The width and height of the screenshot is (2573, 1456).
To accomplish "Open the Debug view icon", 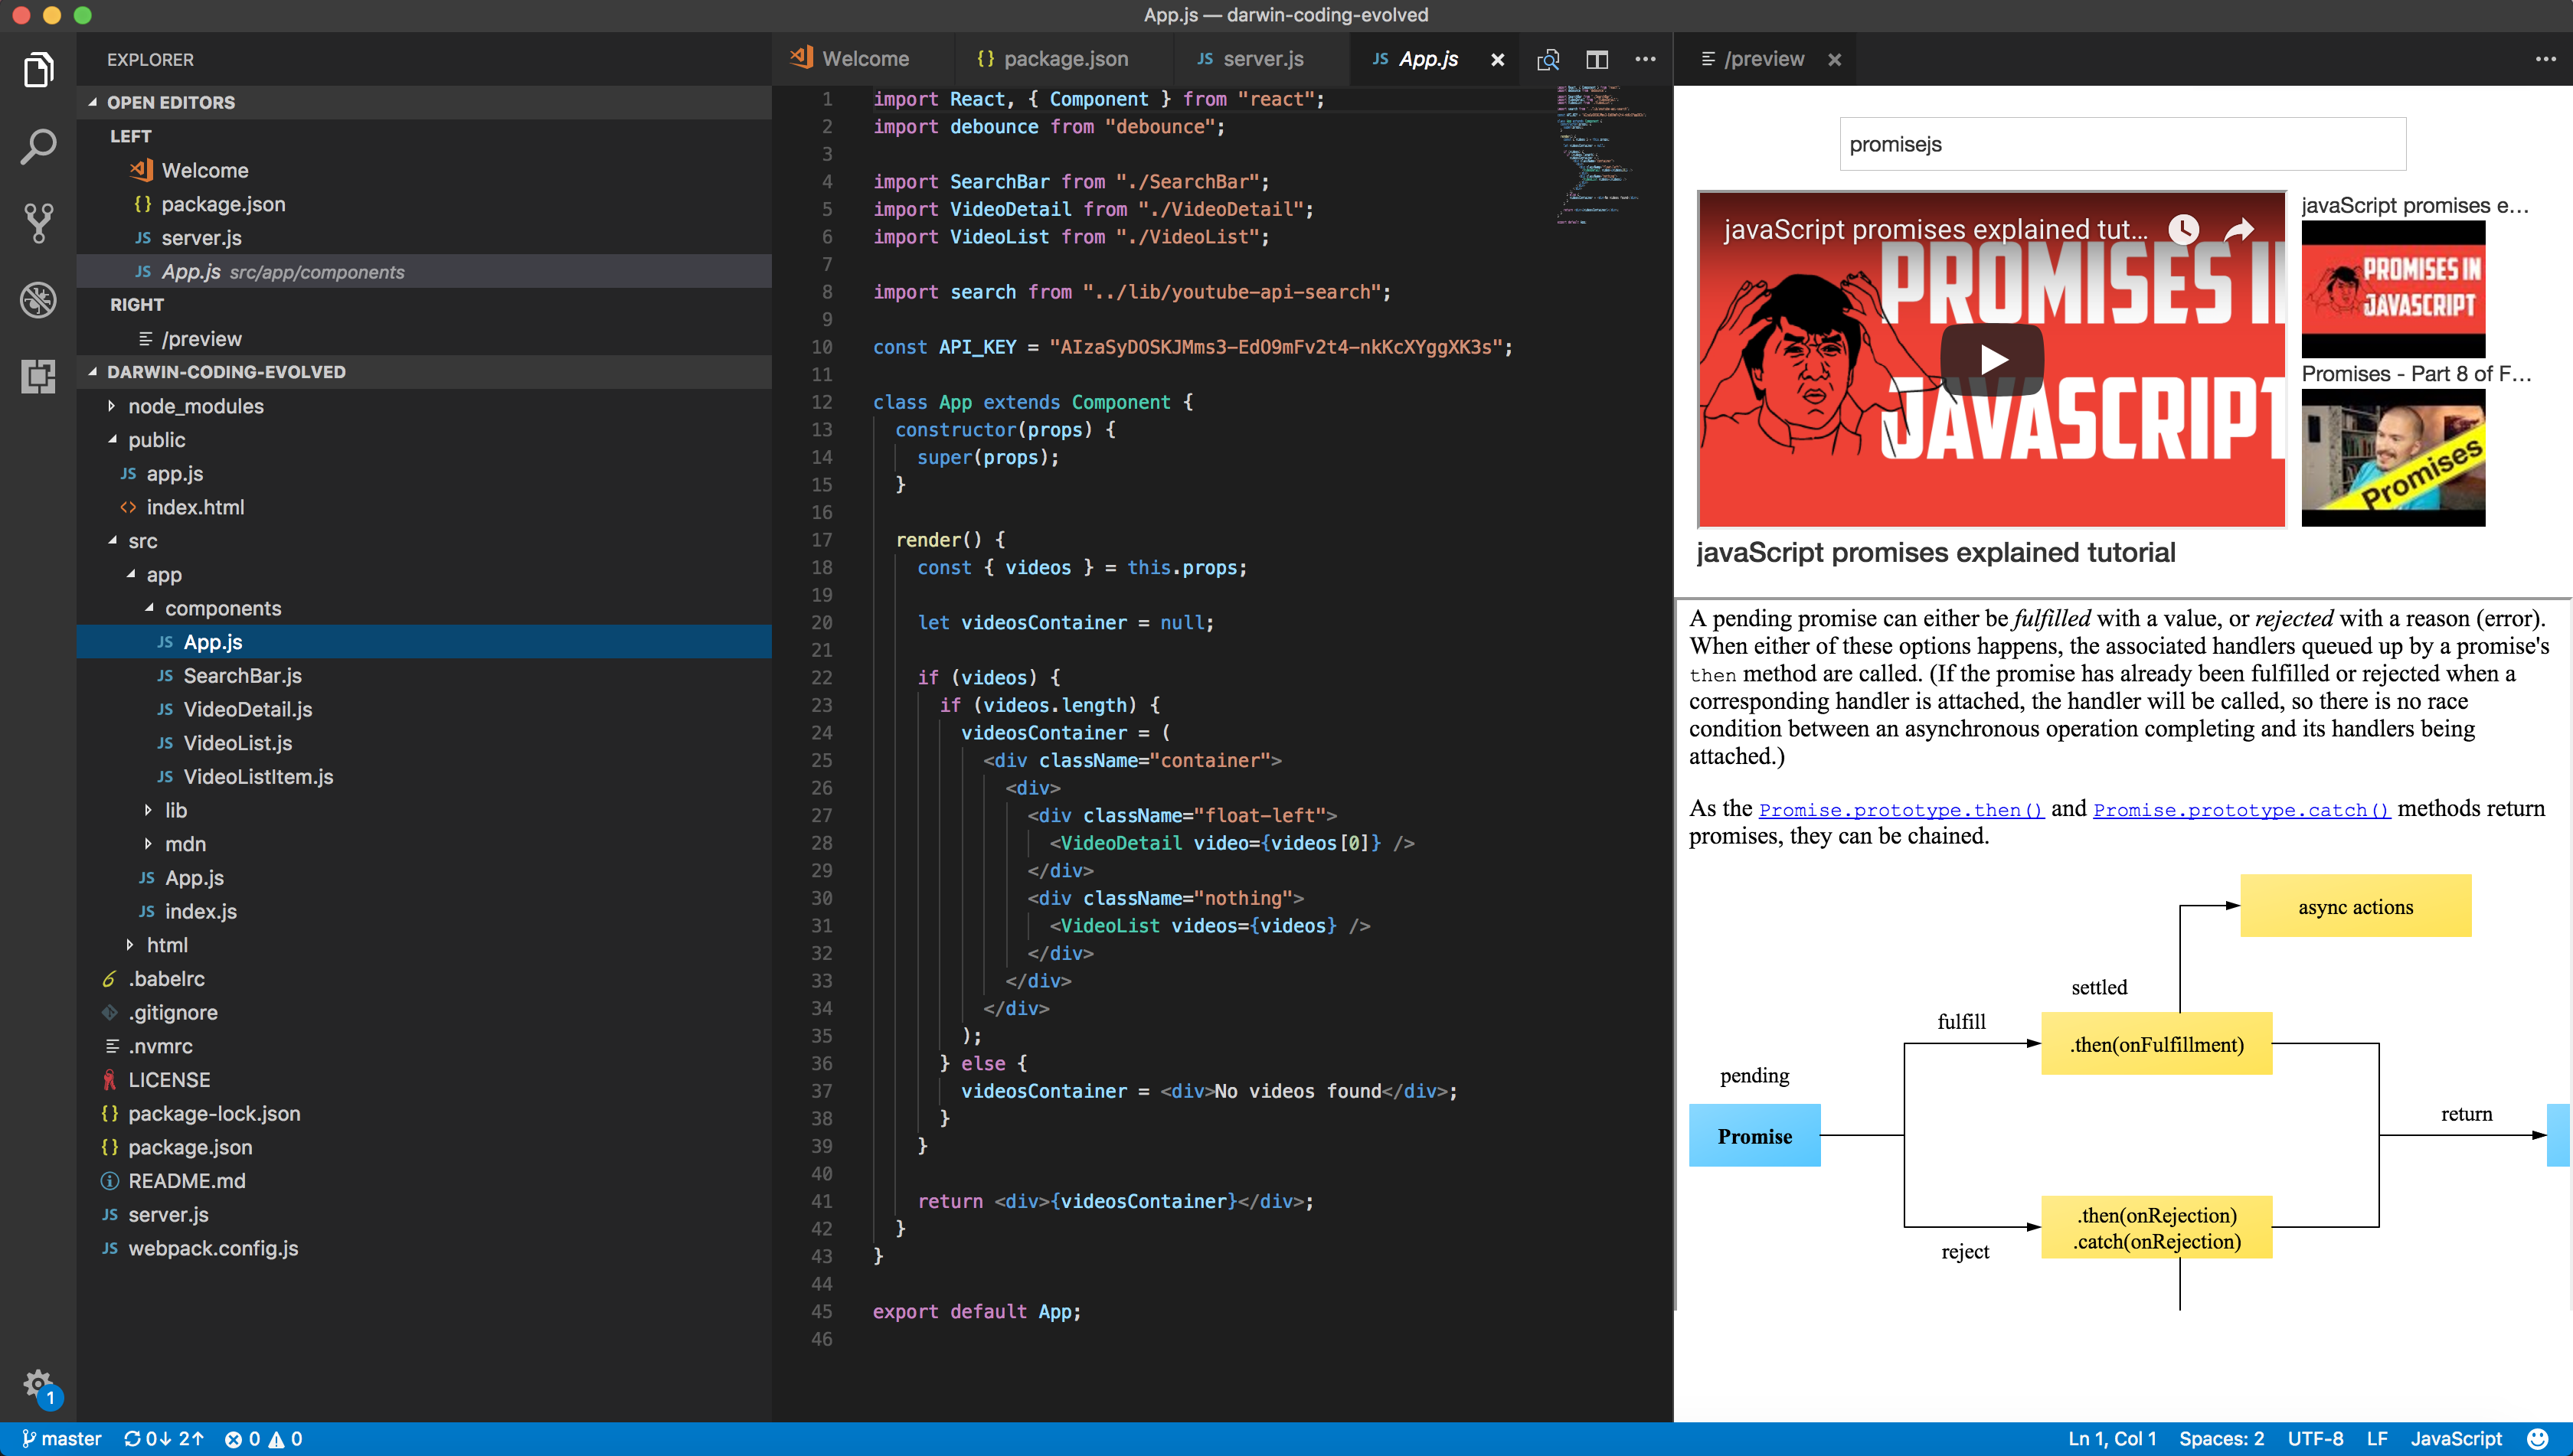I will (38, 300).
